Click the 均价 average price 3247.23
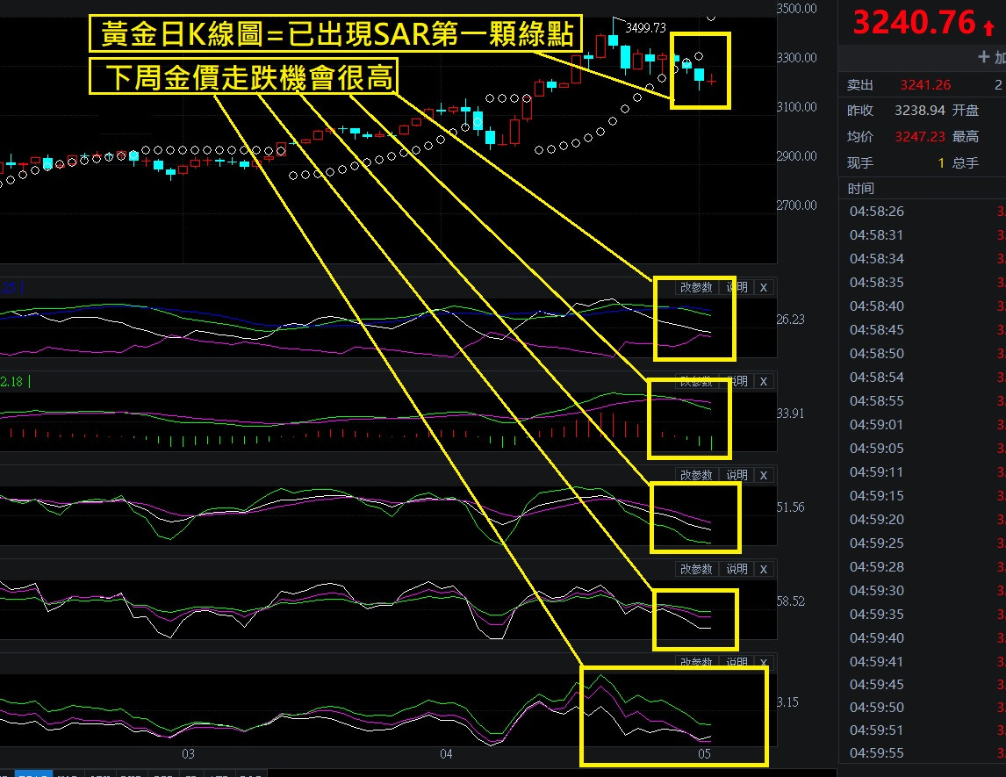1006x777 pixels. point(919,136)
